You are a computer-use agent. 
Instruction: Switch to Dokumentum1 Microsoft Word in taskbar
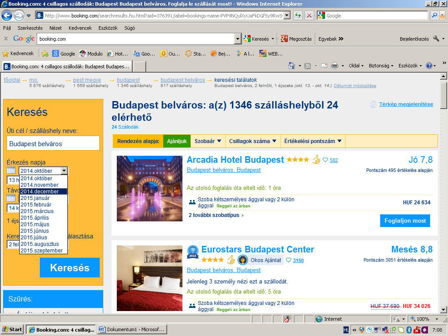[x=132, y=329]
